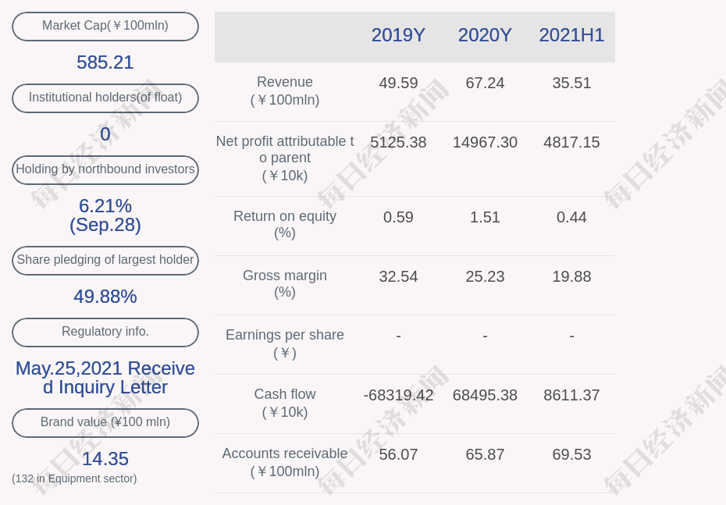Select the 2020Y column header

click(485, 35)
